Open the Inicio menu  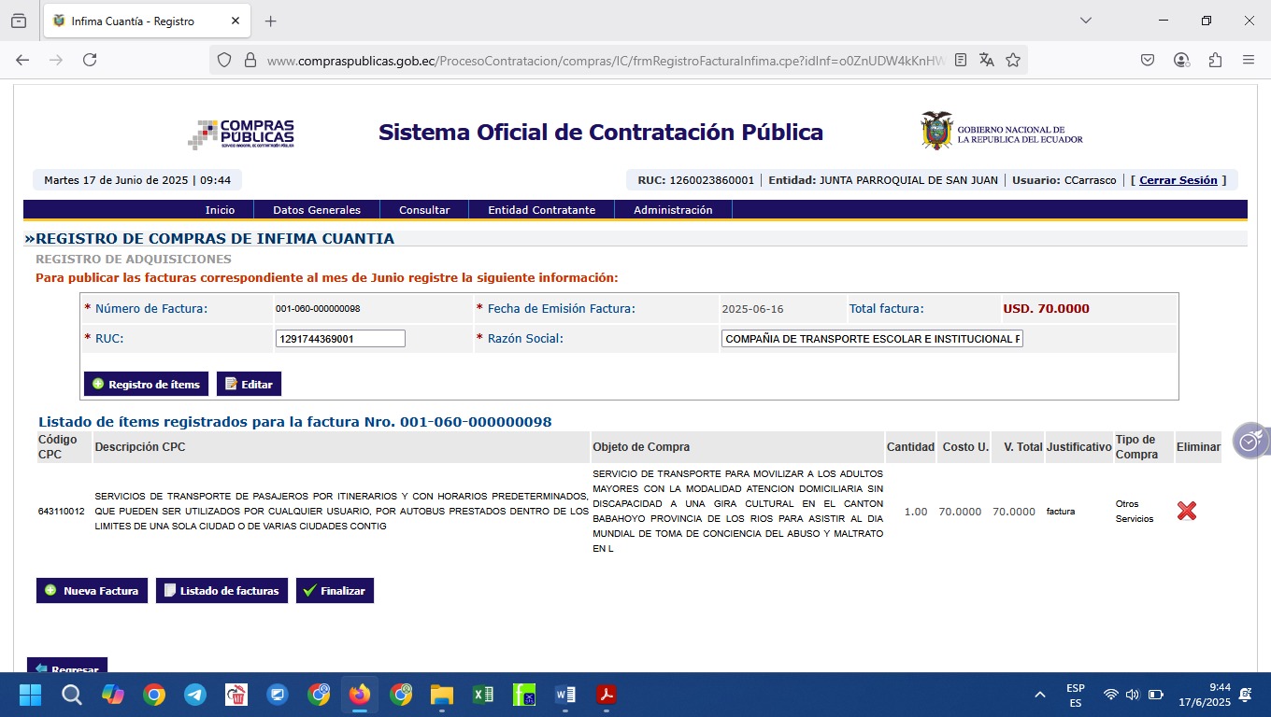220,210
